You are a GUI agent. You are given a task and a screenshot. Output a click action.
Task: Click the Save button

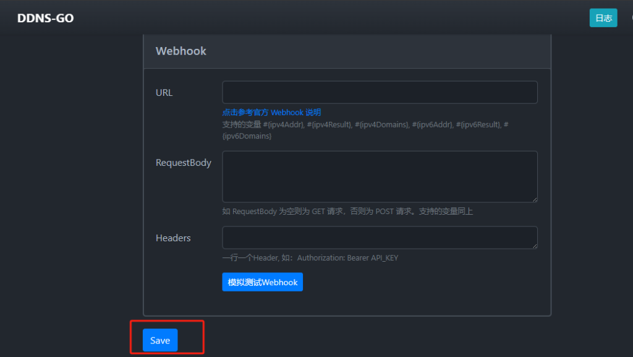coord(159,340)
